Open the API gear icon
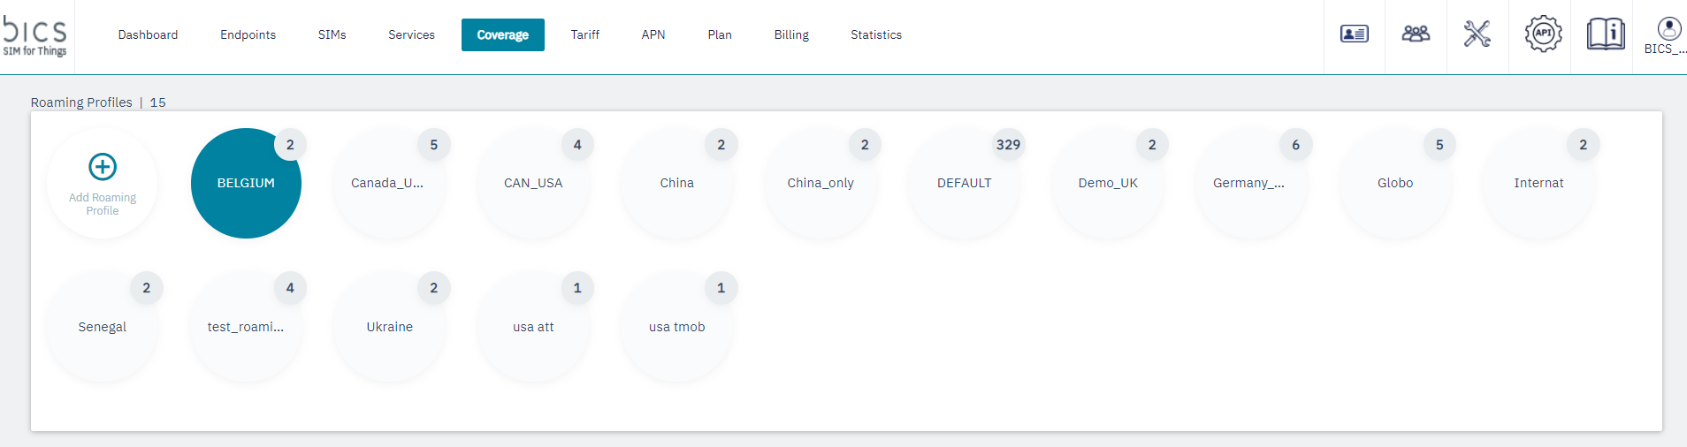 coord(1543,34)
